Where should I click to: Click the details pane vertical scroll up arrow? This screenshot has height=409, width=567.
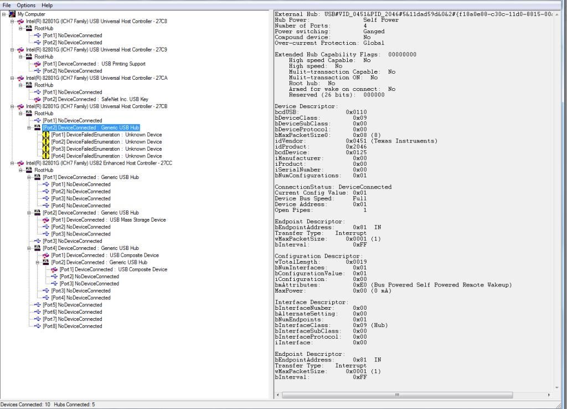click(x=557, y=14)
